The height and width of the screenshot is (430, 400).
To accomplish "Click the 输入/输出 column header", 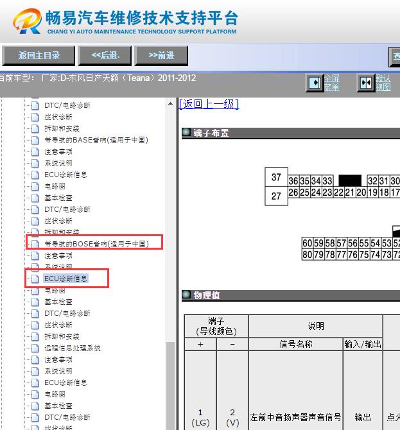I will pyautogui.click(x=363, y=344).
